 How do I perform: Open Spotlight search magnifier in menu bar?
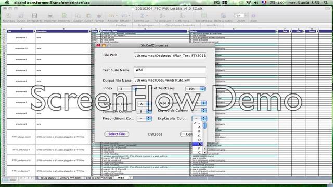[326, 3]
